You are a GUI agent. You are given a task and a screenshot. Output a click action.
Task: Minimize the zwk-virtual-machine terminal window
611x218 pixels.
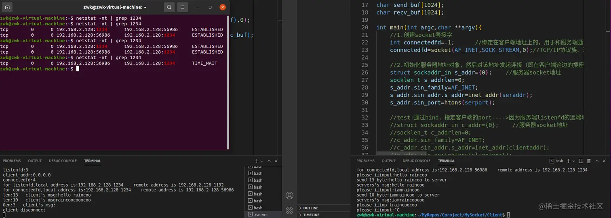(x=198, y=7)
